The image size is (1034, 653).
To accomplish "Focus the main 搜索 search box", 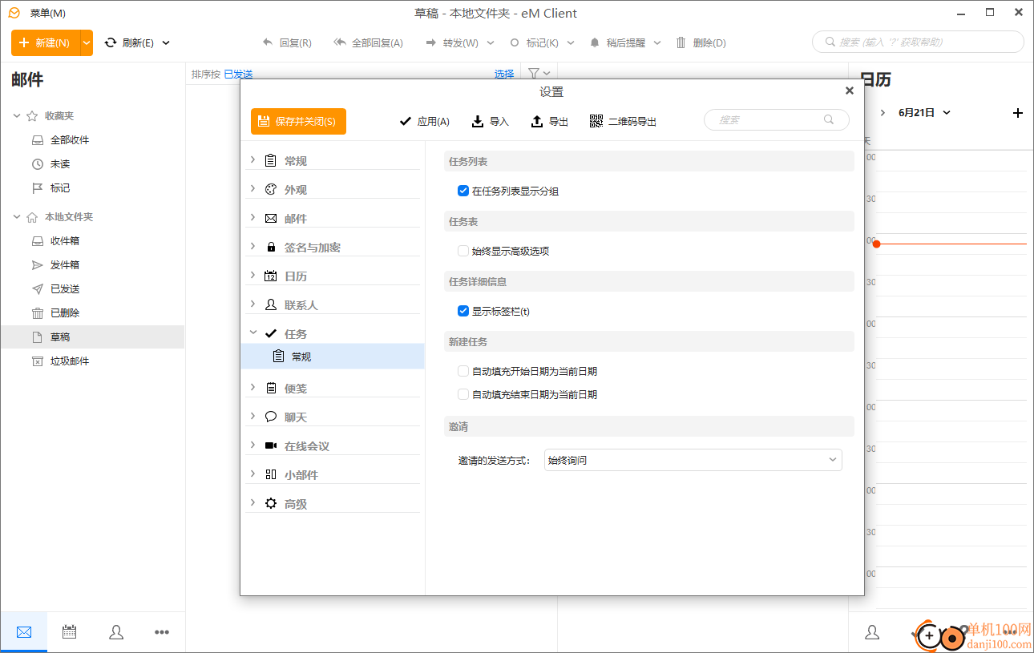I will [x=919, y=42].
